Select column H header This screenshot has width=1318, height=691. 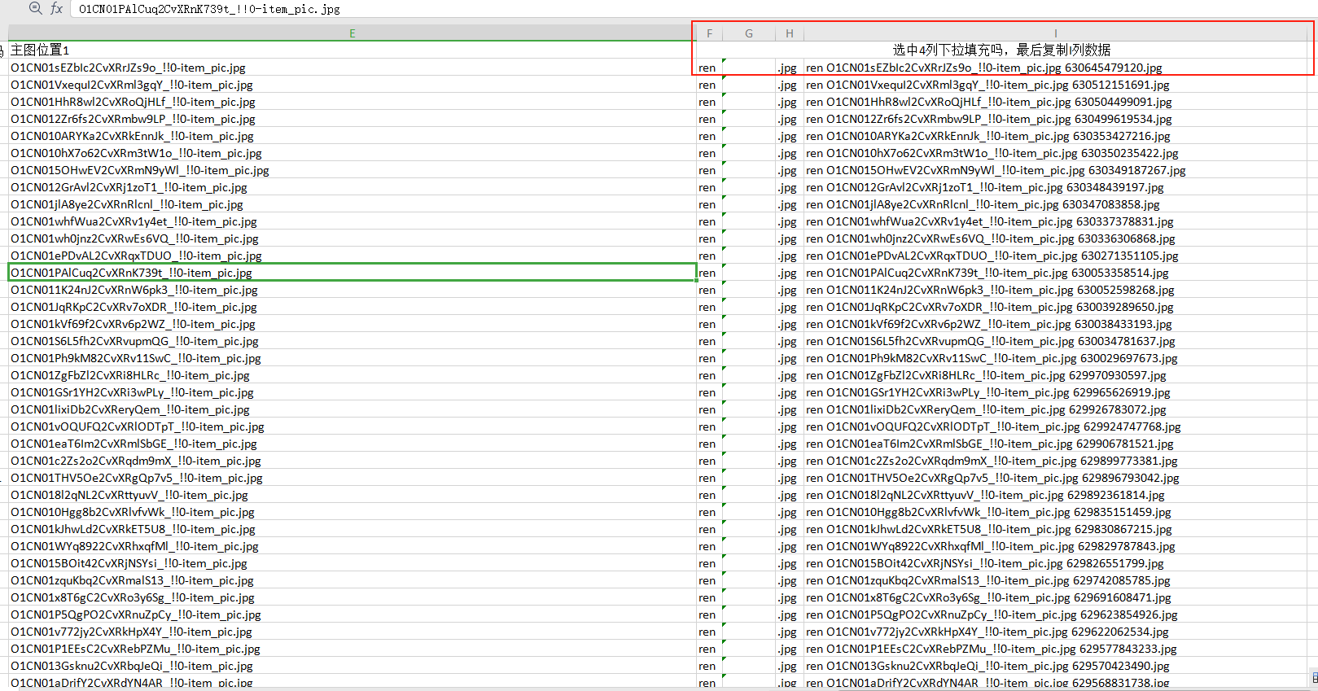(x=790, y=33)
